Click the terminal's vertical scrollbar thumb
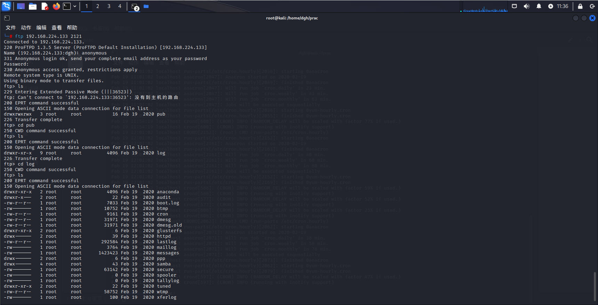The width and height of the screenshot is (598, 305). pos(595,286)
